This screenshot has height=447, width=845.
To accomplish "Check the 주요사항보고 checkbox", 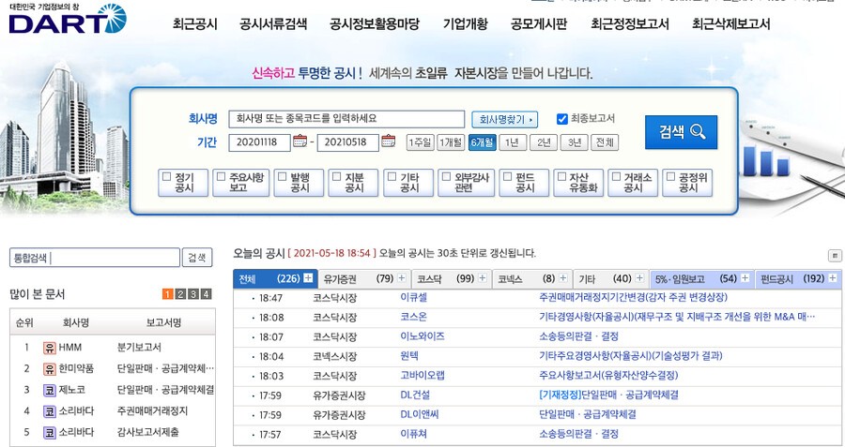I will 221,176.
